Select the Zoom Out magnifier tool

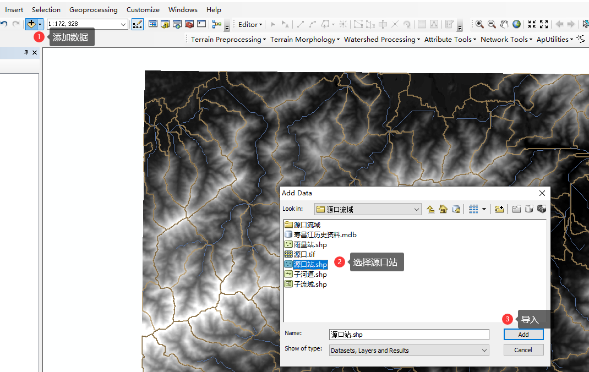[492, 24]
